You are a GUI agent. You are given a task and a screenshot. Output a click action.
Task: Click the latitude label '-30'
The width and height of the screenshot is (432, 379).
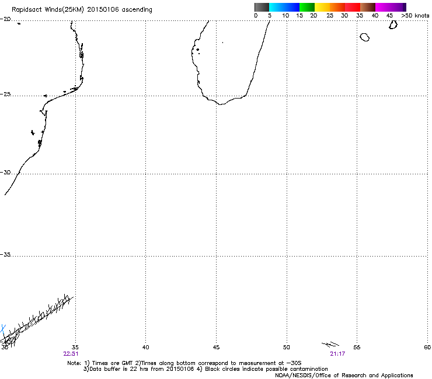tap(5, 172)
